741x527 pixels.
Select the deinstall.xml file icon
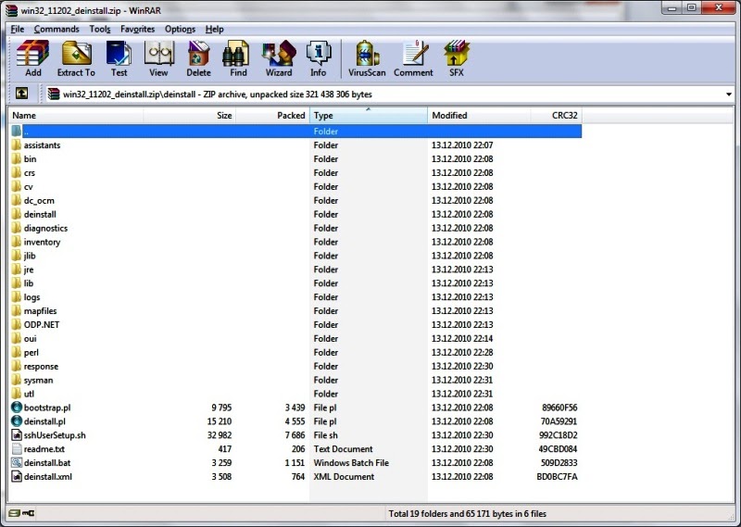(17, 476)
